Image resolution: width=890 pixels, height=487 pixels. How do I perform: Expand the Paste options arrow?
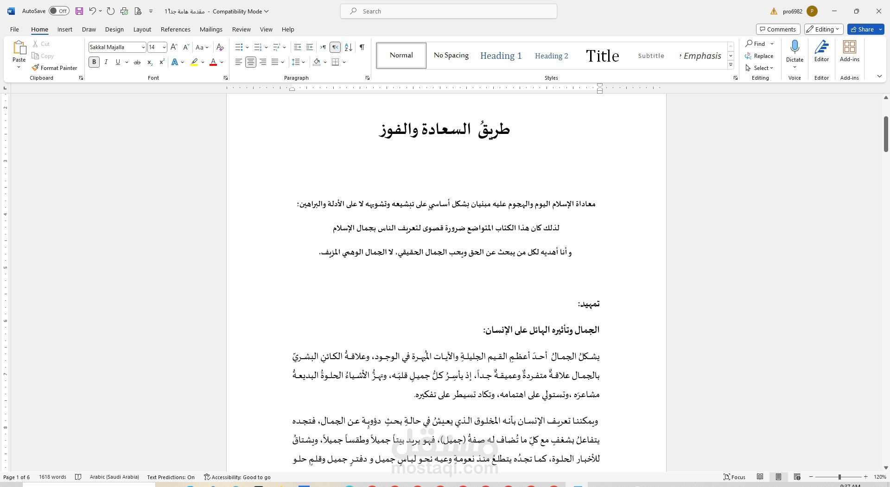(19, 68)
